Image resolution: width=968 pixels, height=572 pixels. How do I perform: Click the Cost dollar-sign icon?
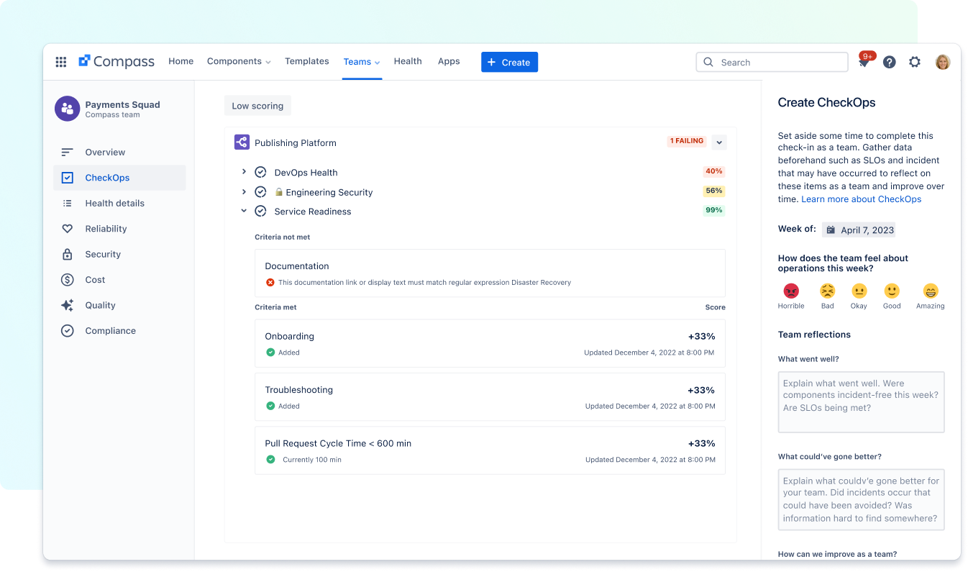tap(67, 279)
